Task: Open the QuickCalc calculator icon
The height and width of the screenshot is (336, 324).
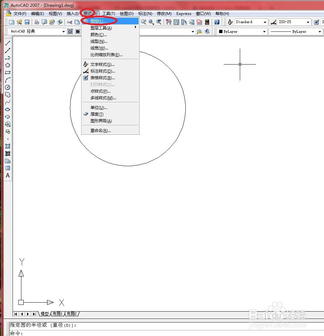Action: (x=207, y=22)
